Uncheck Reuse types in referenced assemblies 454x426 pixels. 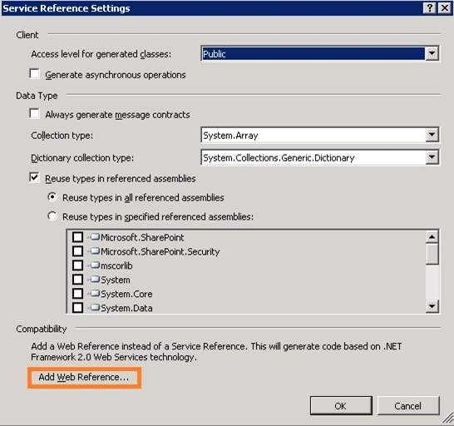point(34,177)
